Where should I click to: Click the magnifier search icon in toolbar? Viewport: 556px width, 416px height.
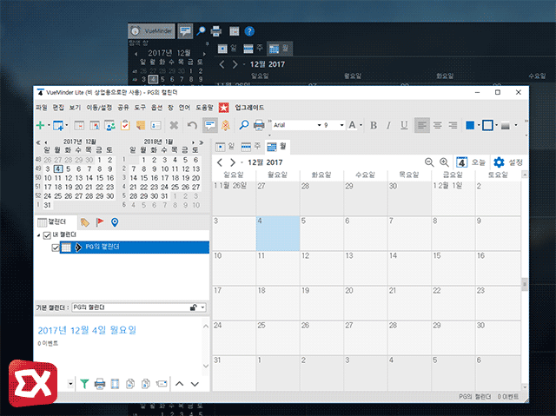[x=243, y=125]
